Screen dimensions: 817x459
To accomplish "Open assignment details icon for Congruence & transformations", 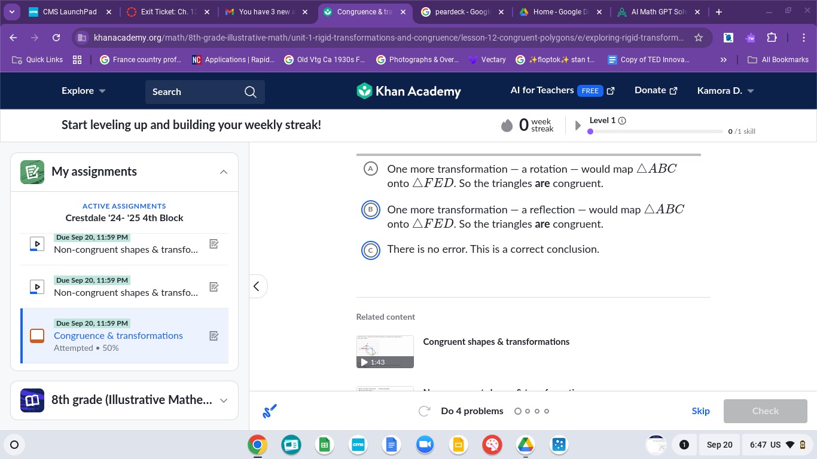I will tap(214, 336).
